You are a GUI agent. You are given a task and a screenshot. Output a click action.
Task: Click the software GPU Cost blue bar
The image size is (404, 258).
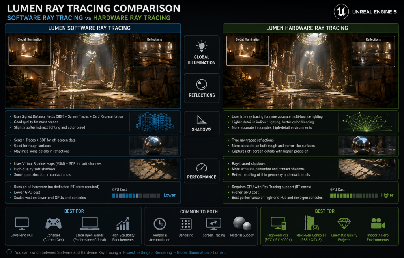[136, 196]
